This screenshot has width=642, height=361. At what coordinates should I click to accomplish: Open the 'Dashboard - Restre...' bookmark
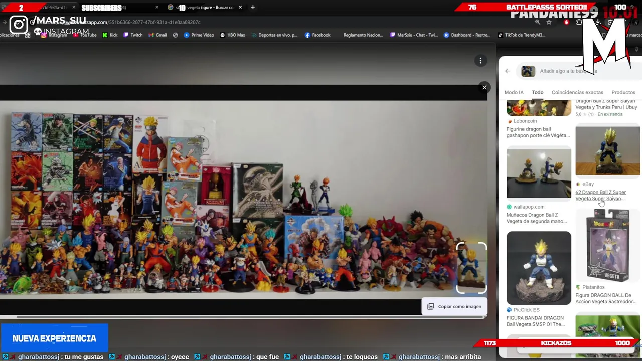(x=467, y=35)
